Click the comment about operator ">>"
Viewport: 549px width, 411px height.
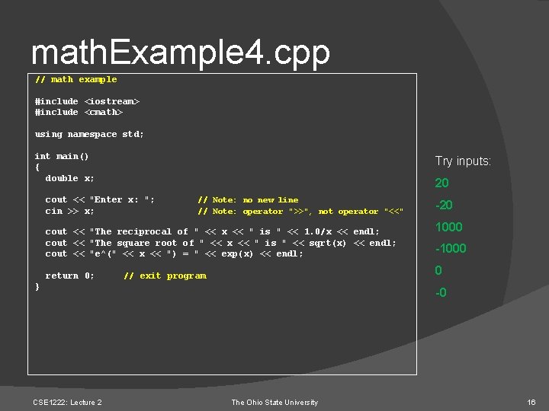[300, 212]
